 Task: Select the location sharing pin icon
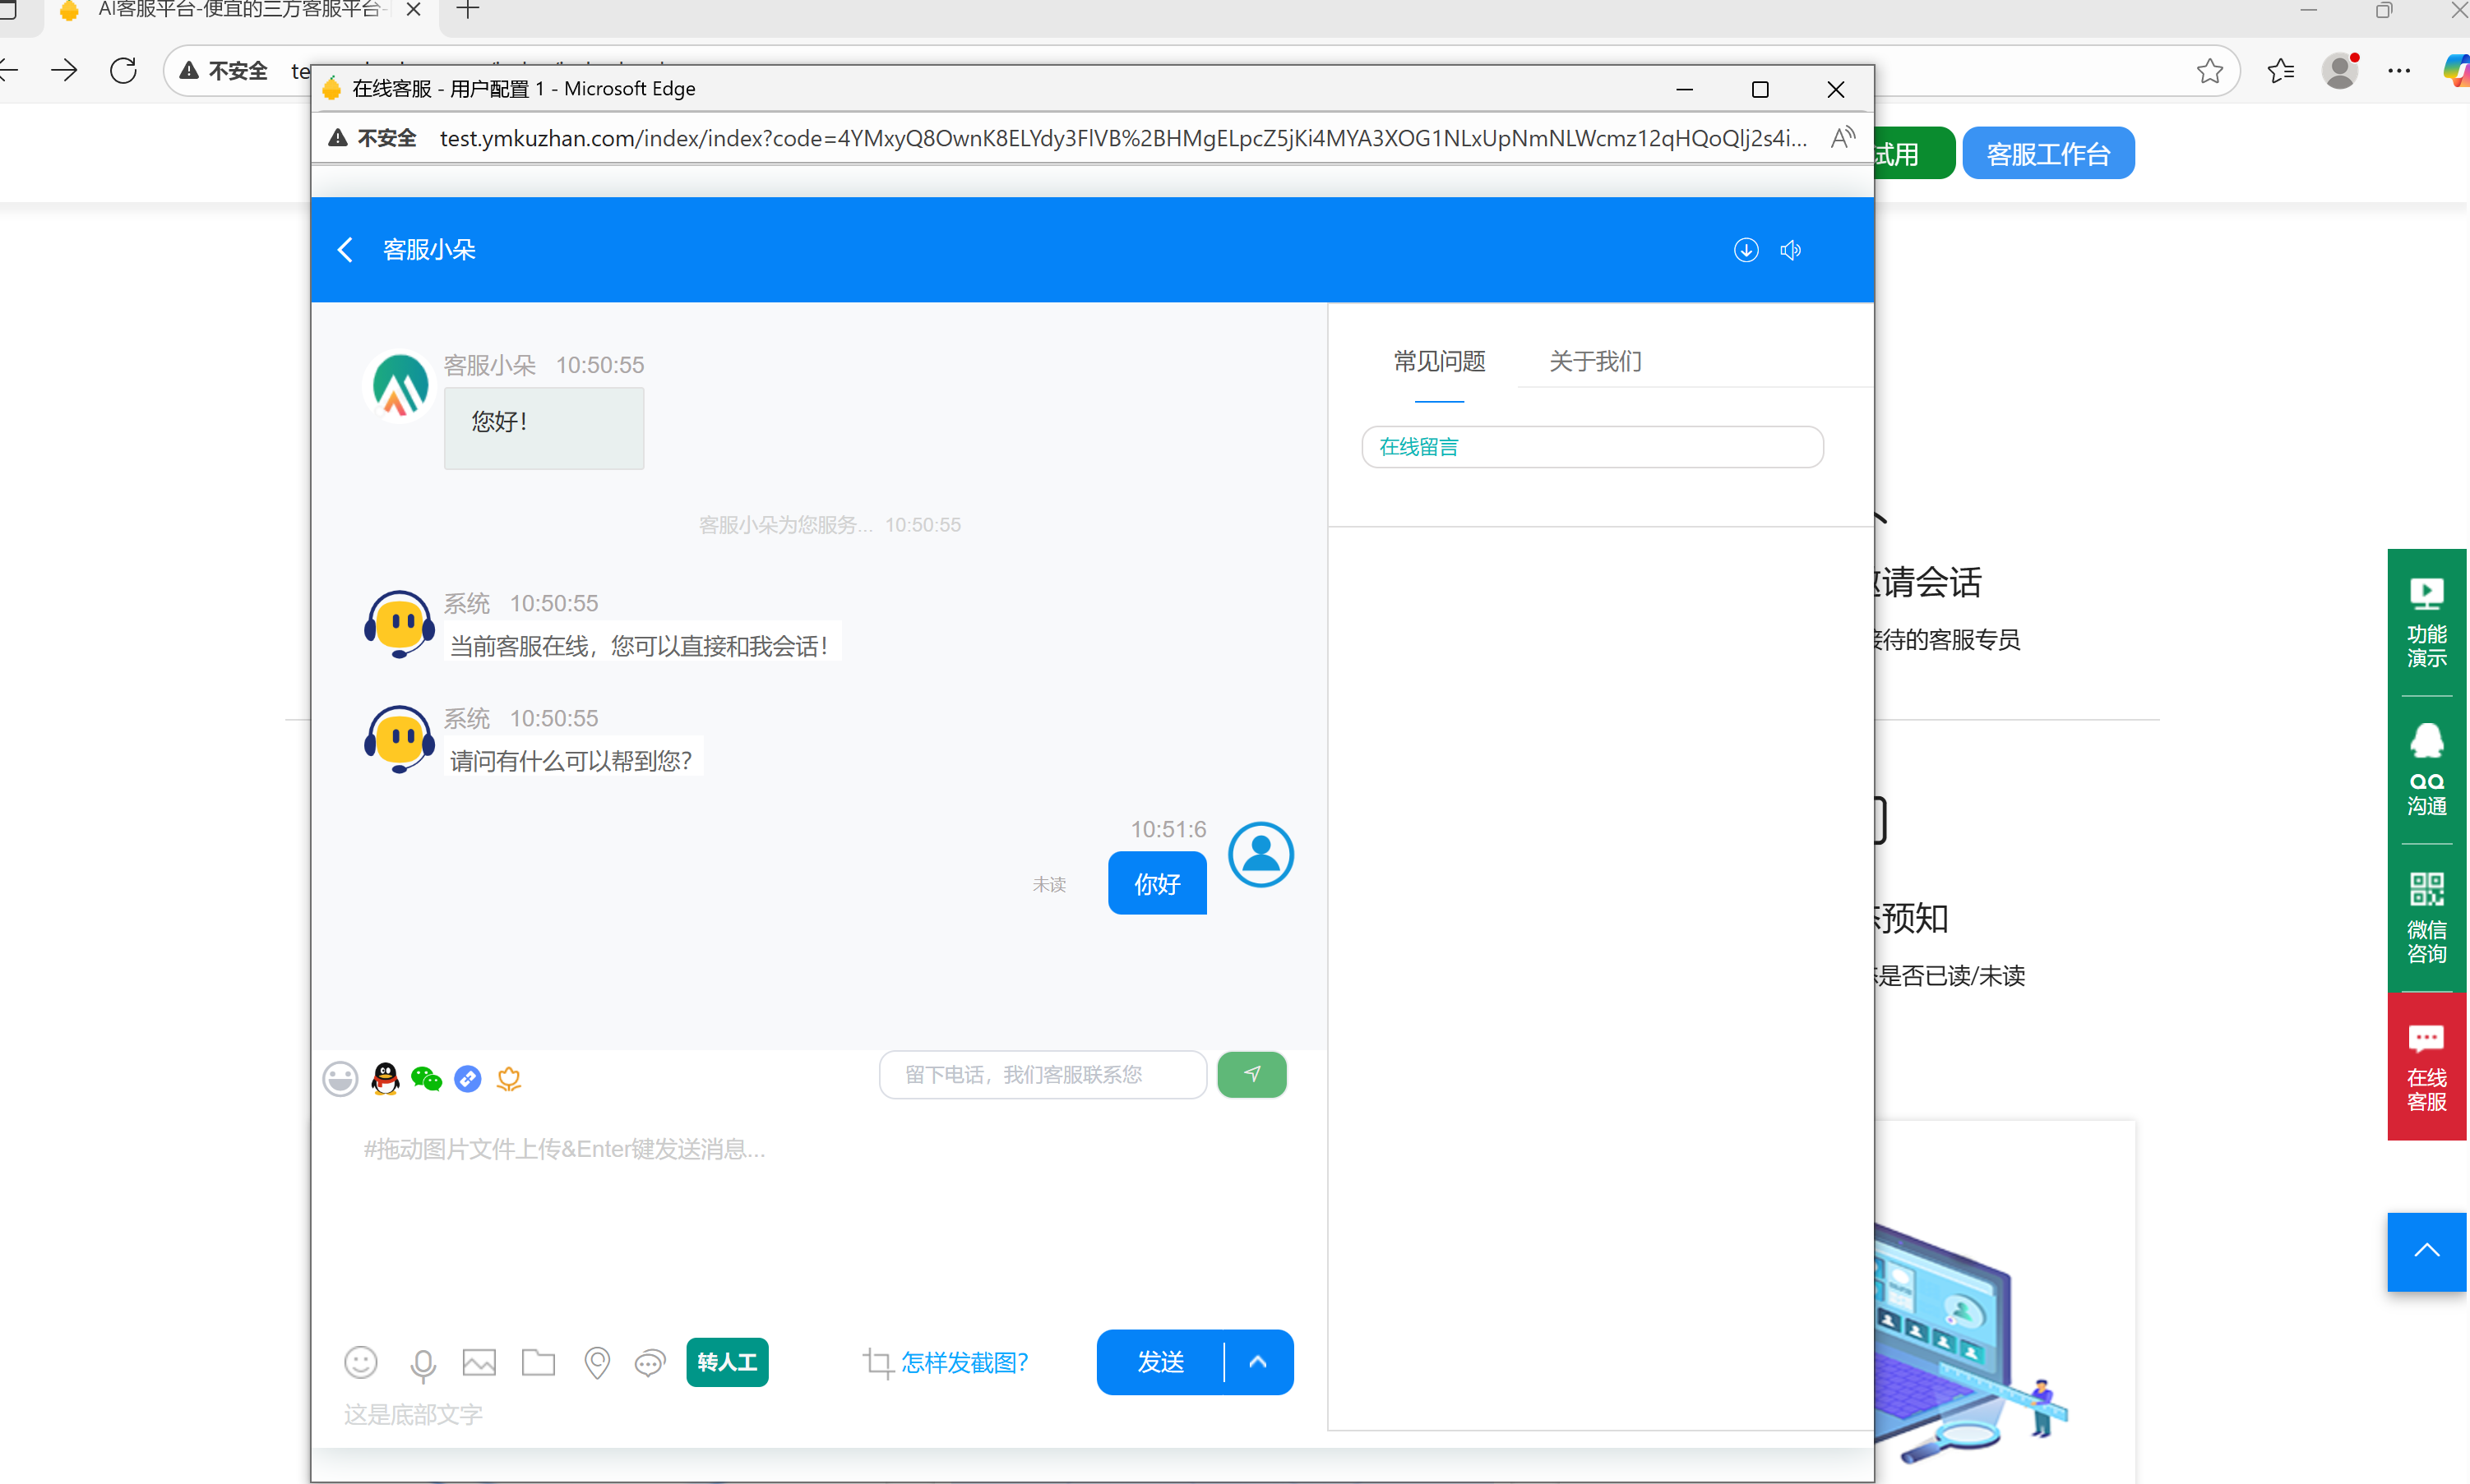(x=597, y=1362)
